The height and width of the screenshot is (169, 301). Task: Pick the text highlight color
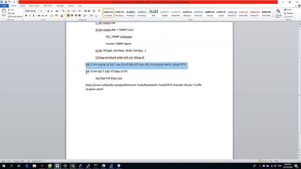tap(56, 15)
